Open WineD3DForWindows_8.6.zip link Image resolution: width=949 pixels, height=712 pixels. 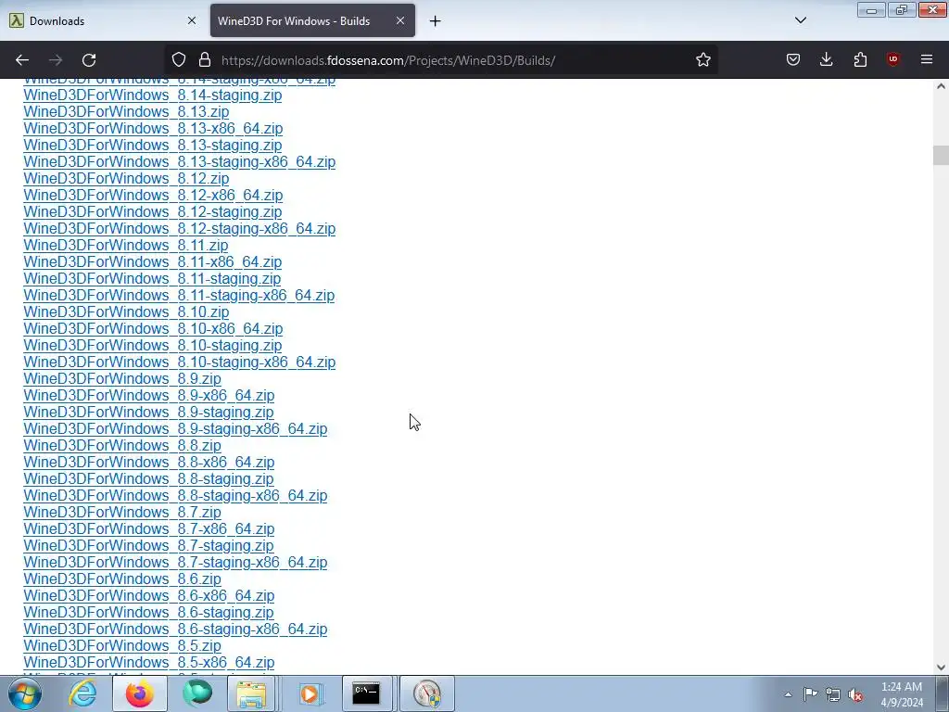pos(122,578)
